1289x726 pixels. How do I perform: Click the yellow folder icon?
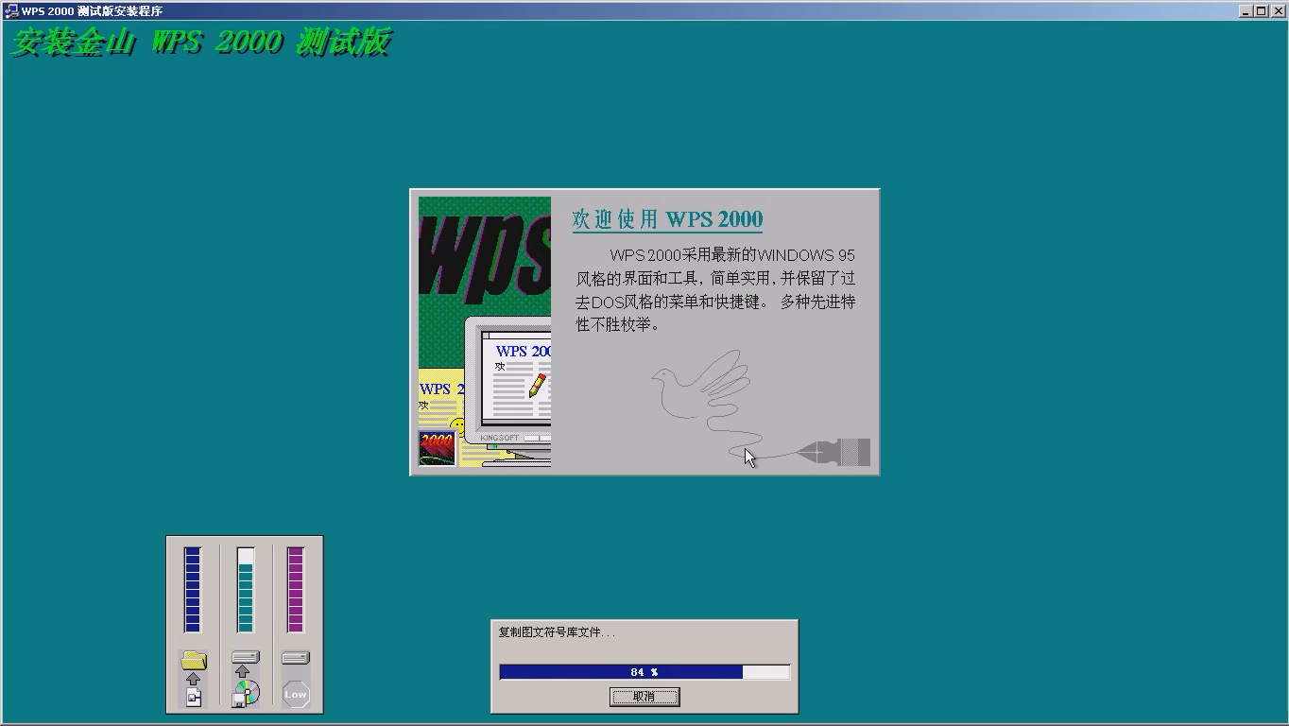coord(194,660)
